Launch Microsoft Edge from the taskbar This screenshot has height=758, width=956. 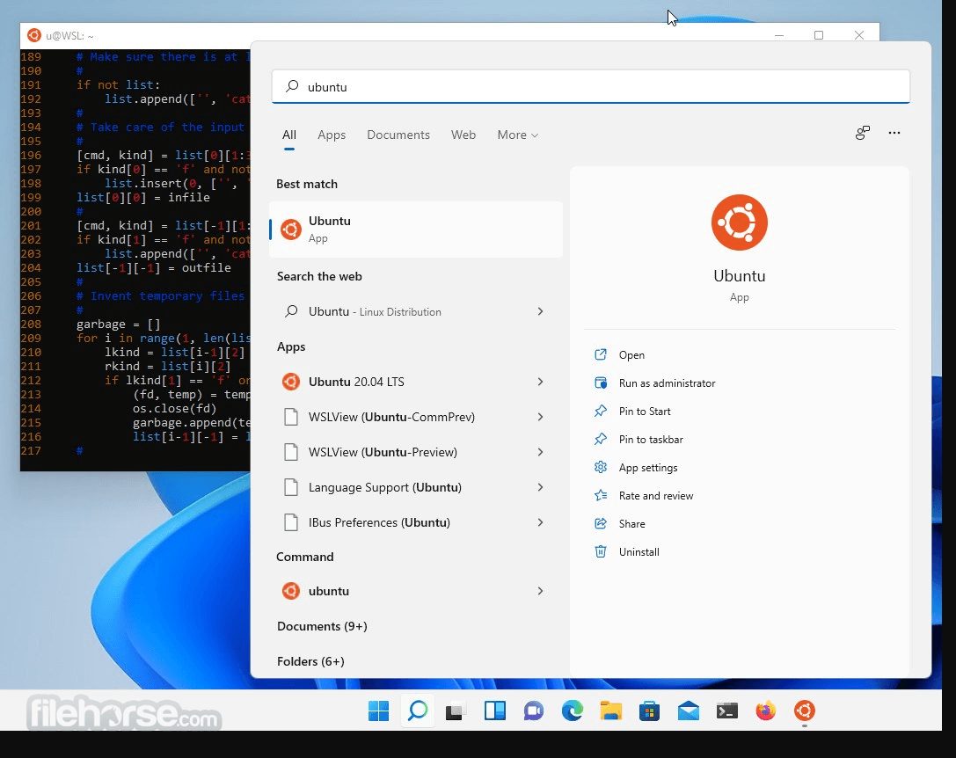572,711
